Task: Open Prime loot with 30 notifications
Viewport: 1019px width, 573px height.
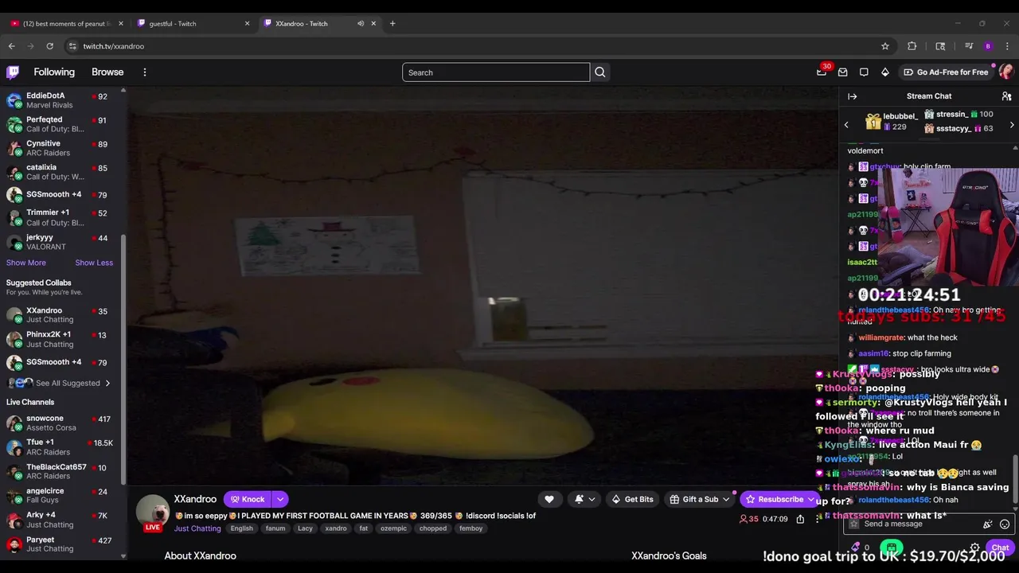Action: pyautogui.click(x=822, y=72)
